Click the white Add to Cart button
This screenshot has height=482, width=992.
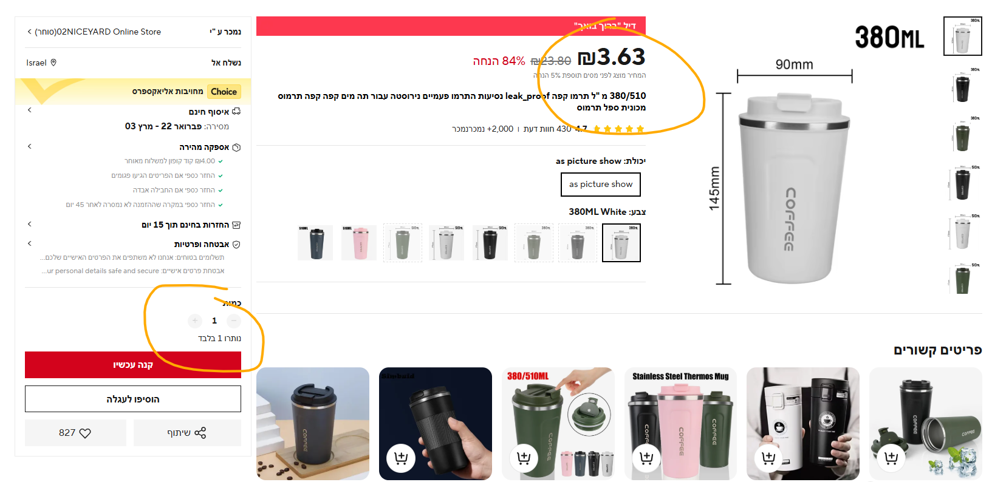pyautogui.click(x=133, y=399)
